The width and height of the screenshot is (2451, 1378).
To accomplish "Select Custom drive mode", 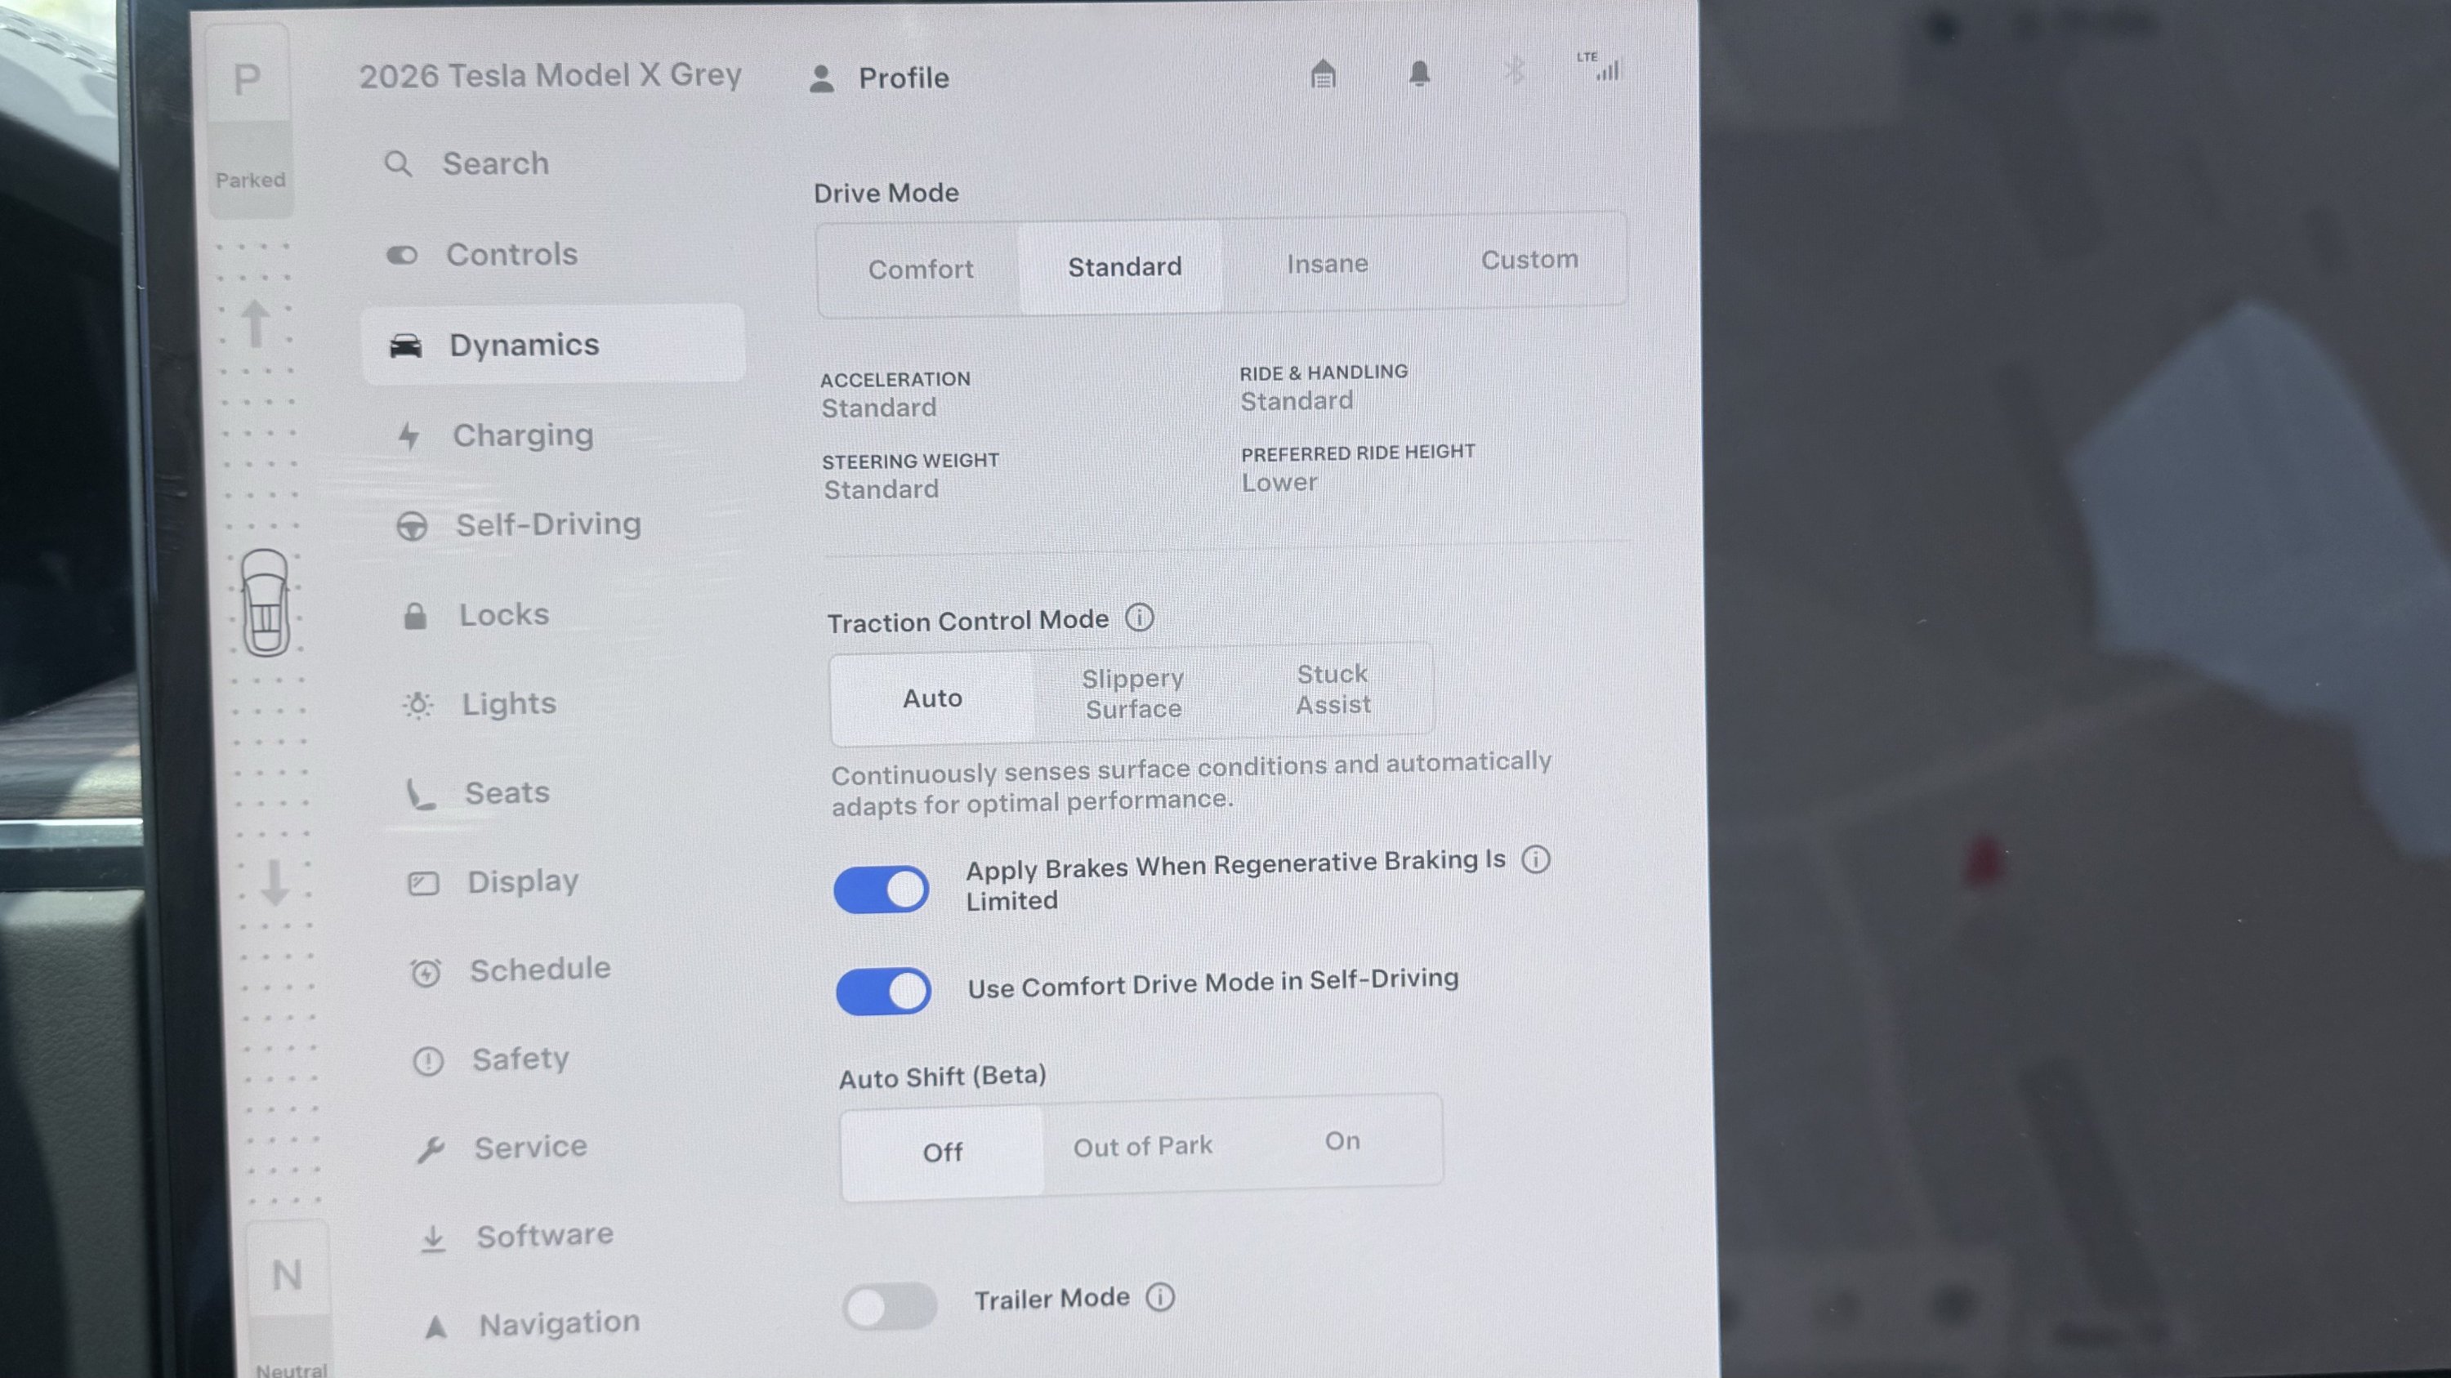I will coord(1529,260).
